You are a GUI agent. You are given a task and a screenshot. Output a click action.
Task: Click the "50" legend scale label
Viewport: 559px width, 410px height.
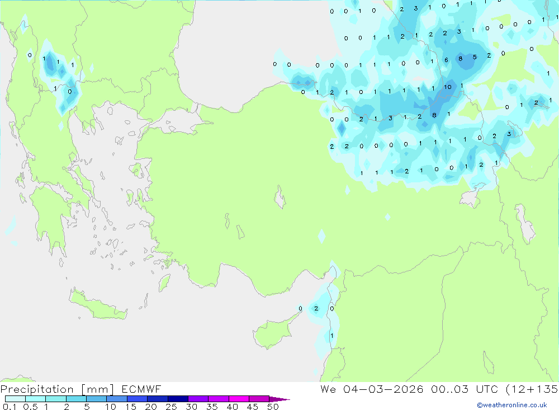click(273, 407)
